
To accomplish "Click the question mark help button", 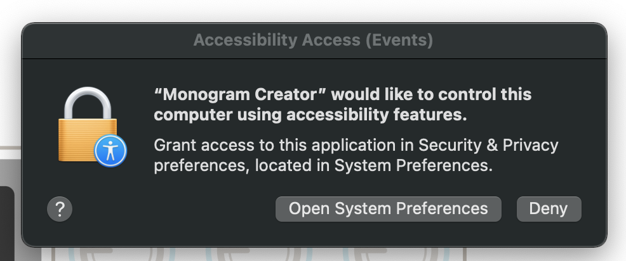I will [60, 209].
